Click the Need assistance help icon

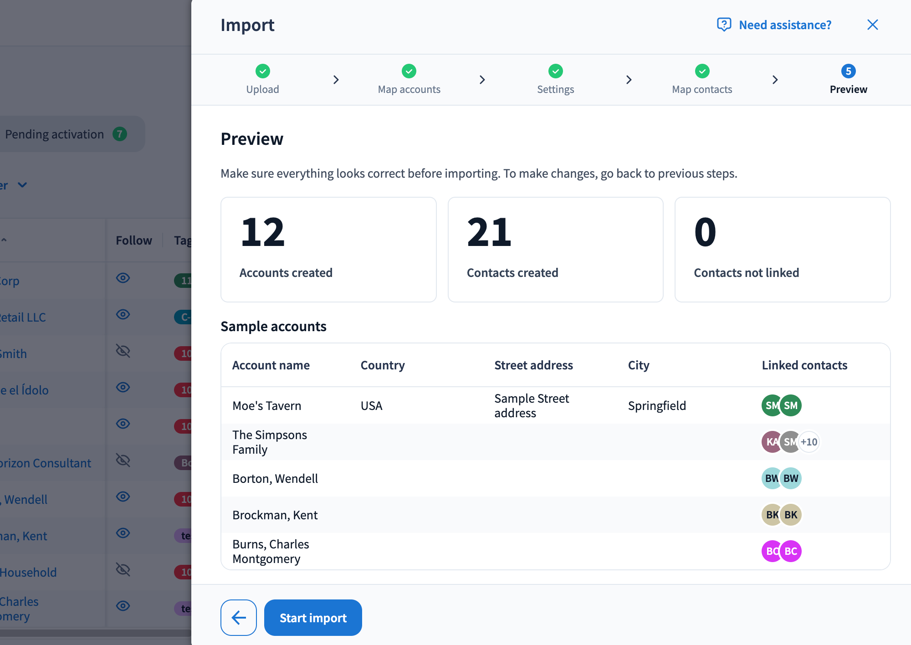(724, 25)
